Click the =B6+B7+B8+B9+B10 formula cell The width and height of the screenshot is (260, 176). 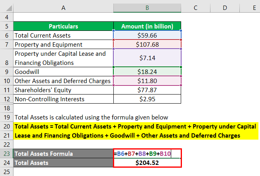point(147,154)
